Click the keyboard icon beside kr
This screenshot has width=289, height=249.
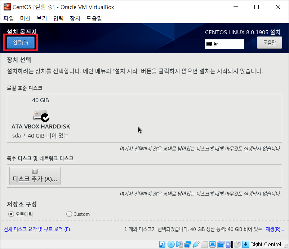click(209, 44)
